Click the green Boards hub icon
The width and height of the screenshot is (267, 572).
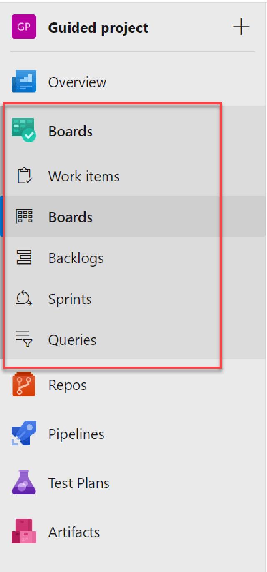tap(24, 130)
